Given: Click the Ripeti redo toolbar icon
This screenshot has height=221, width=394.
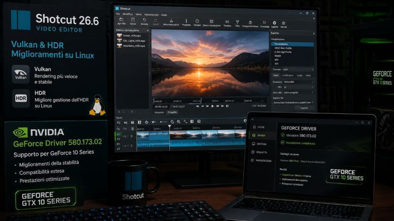Looking at the screenshot, I should [156, 20].
